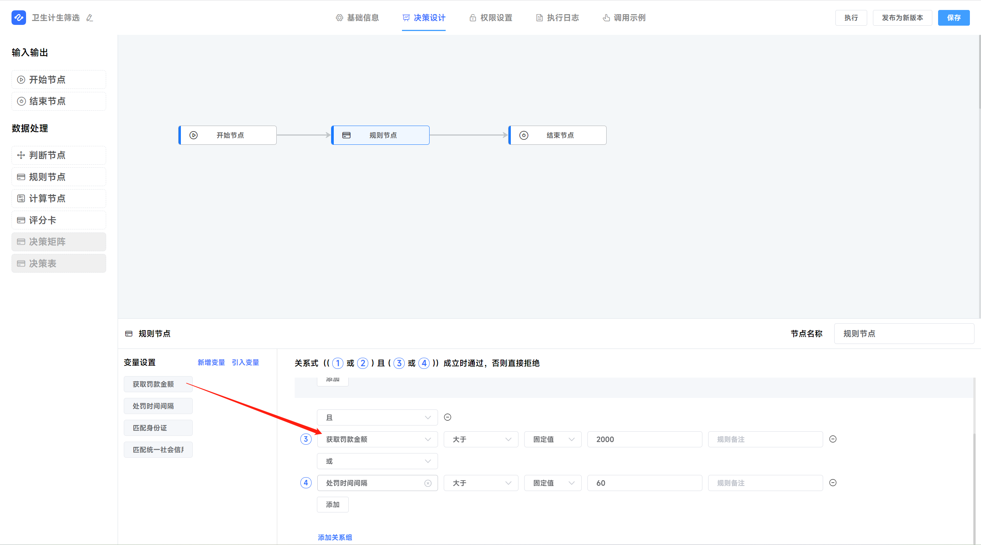Click circled number 3 in the relation formula
Screen dimensions: 981x545
pos(399,363)
